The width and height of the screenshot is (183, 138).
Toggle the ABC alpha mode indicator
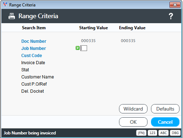click(163, 133)
